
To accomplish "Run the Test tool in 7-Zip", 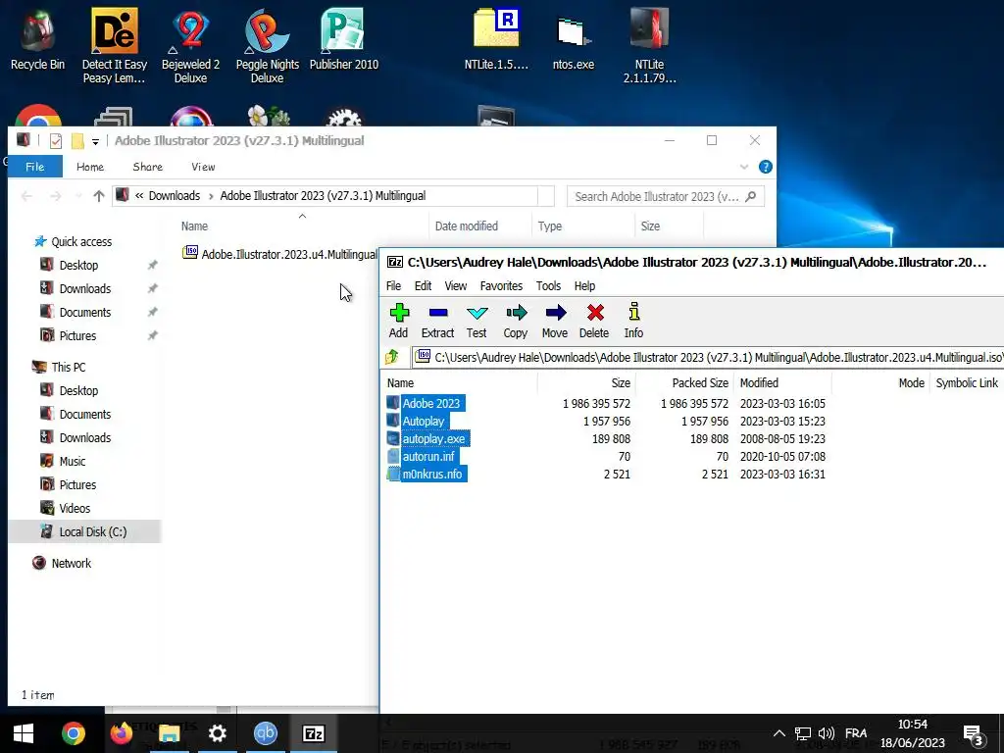I will pyautogui.click(x=477, y=321).
